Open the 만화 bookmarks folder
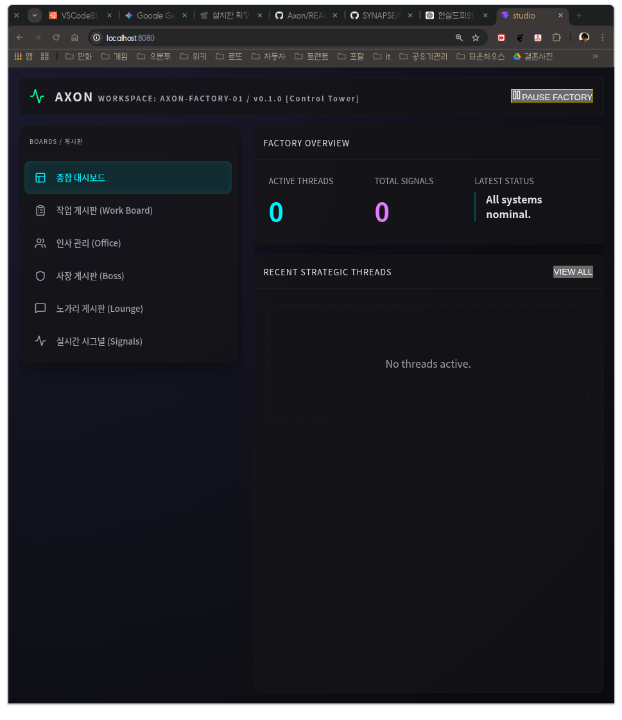Screen dimensions: 622x720 [79, 56]
